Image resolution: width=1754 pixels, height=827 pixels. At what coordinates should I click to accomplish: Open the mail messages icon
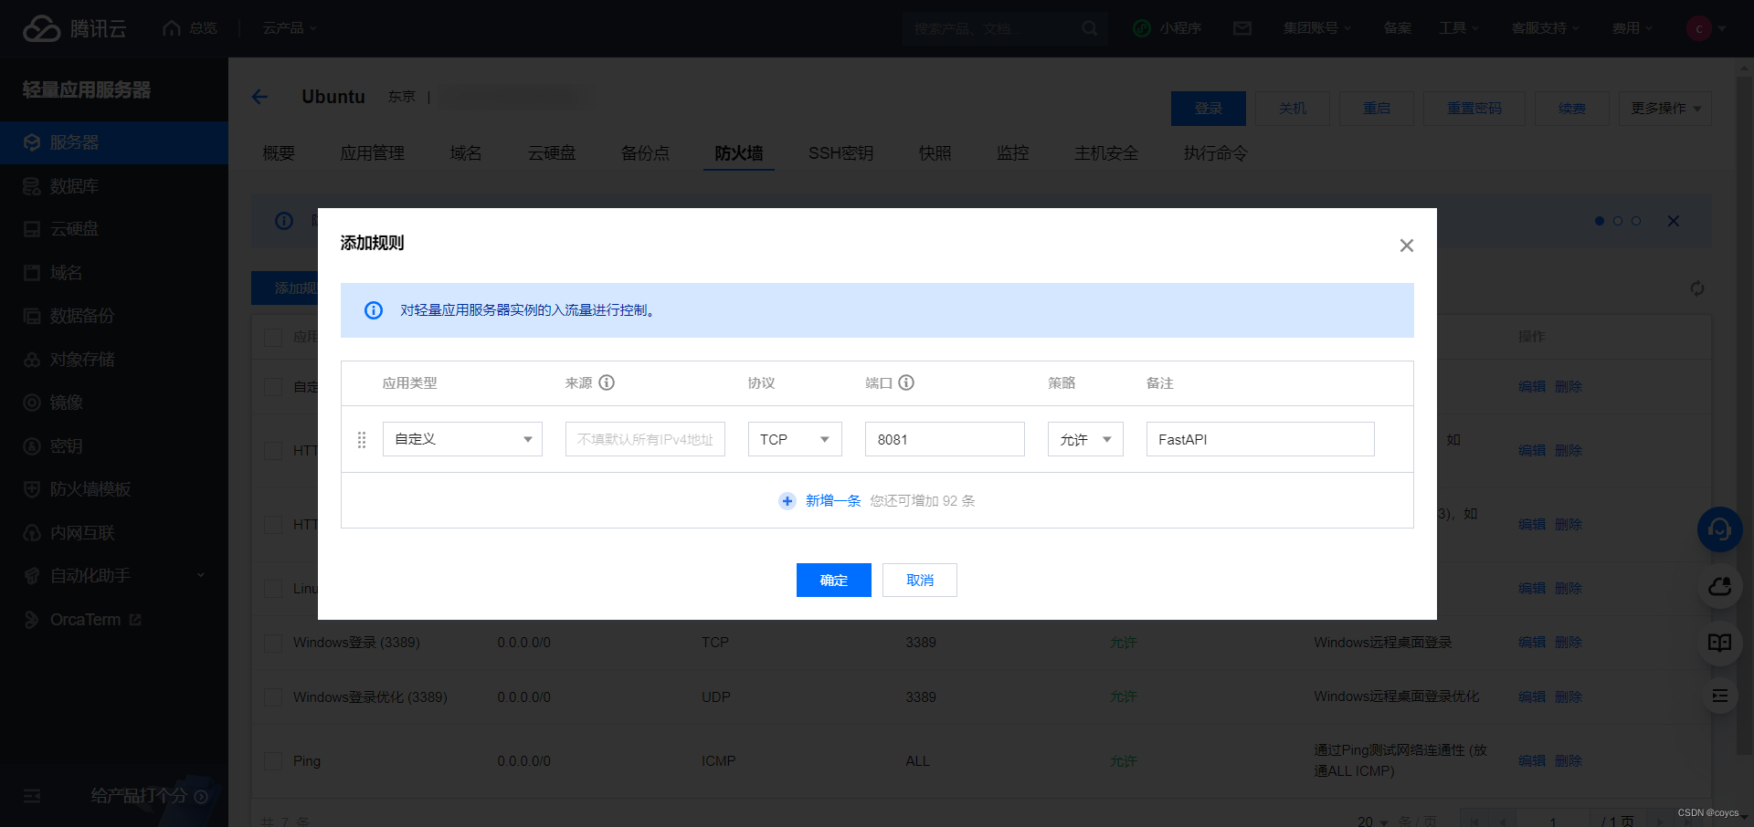click(1242, 28)
